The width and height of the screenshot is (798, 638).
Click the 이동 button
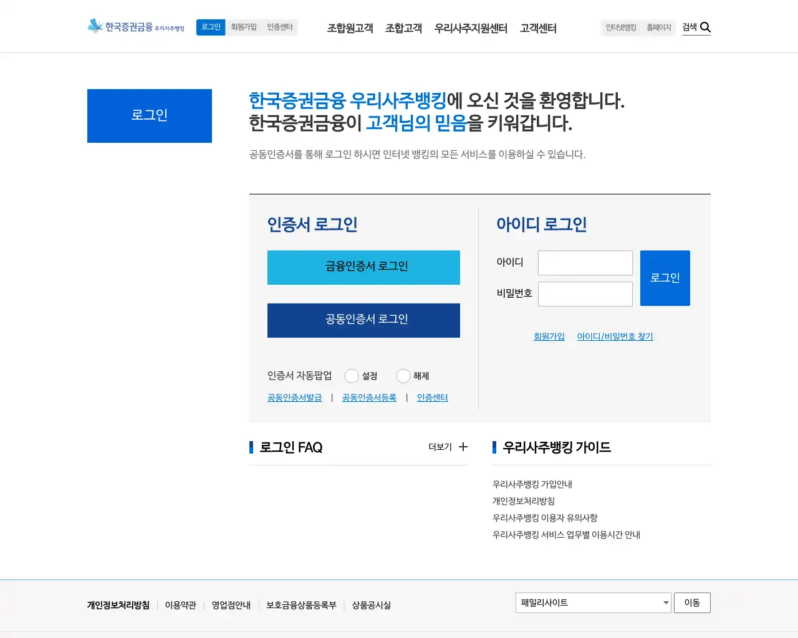coord(692,602)
